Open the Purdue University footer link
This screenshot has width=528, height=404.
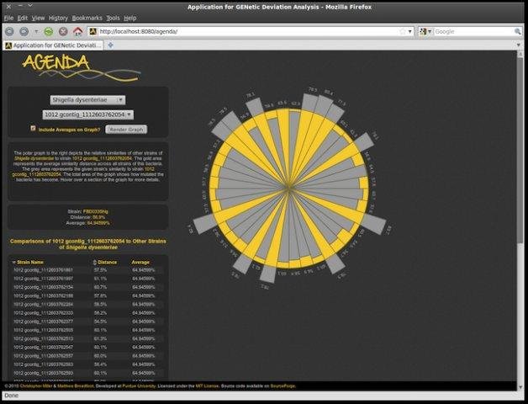(139, 385)
